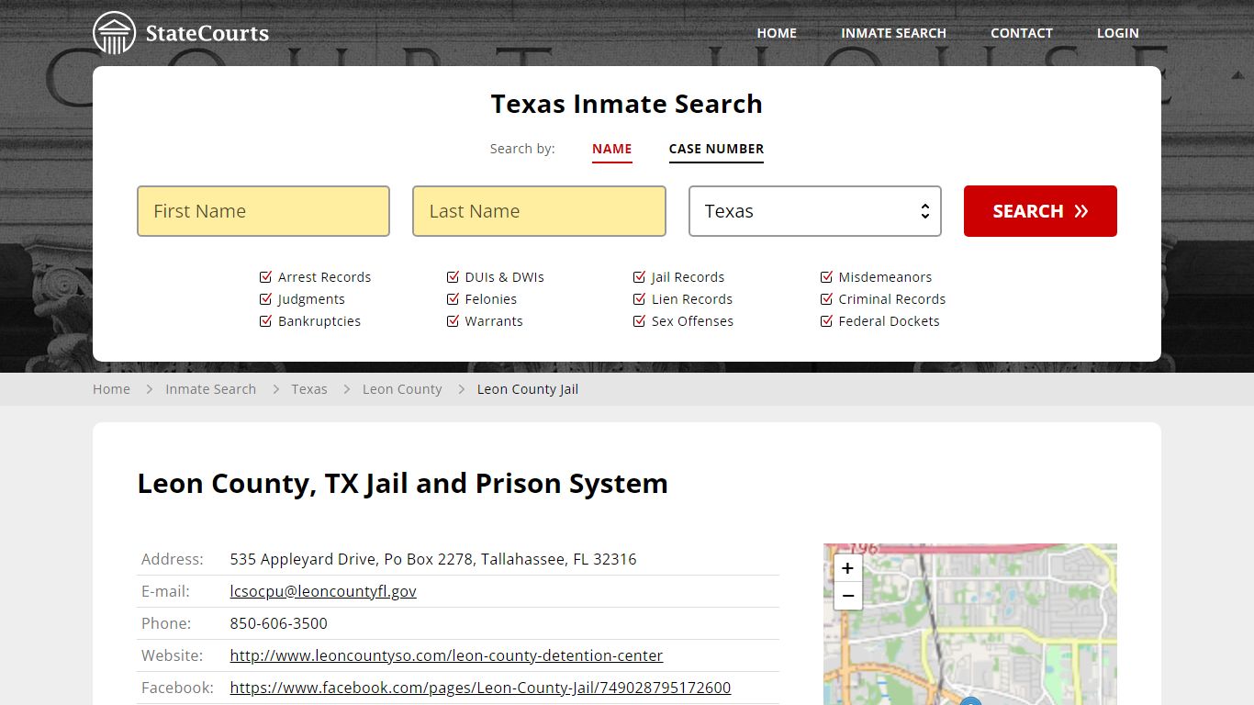Toggle the Criminal Records checkbox
Screen dimensions: 1254x705
[x=826, y=299]
